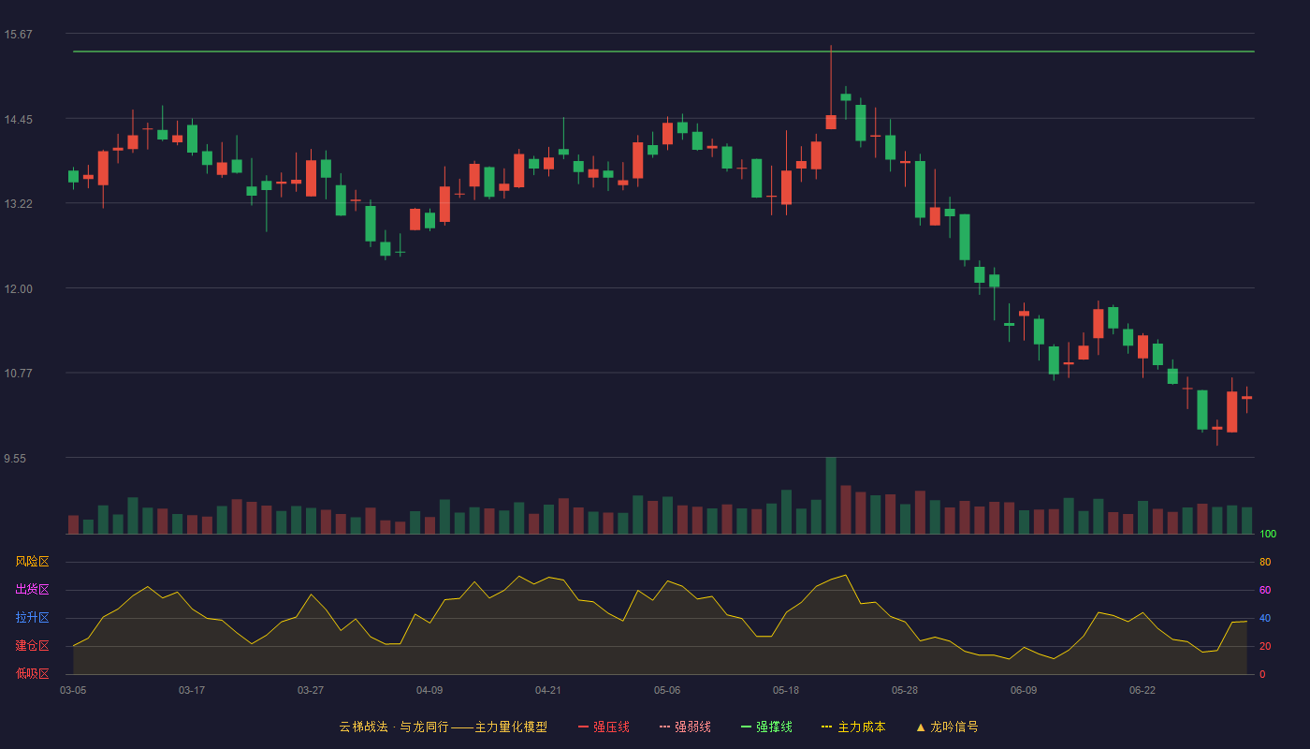The width and height of the screenshot is (1310, 749).
Task: Click the magenta 60 indicator scale label
Action: pyautogui.click(x=1265, y=591)
